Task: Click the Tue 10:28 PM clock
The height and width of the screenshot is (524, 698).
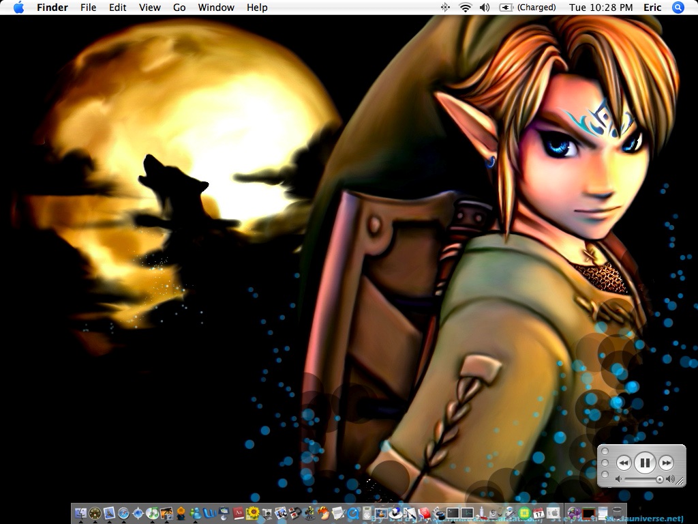Action: tap(601, 8)
